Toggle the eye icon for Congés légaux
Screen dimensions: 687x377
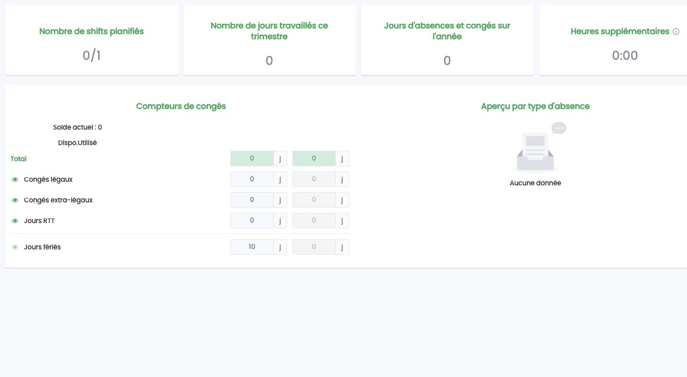click(15, 180)
